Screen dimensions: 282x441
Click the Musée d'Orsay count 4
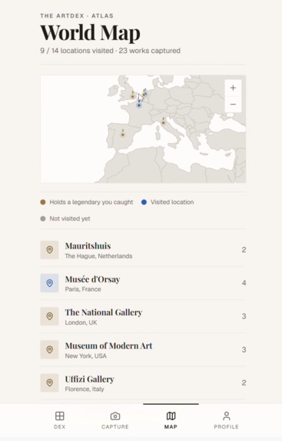pos(244,283)
